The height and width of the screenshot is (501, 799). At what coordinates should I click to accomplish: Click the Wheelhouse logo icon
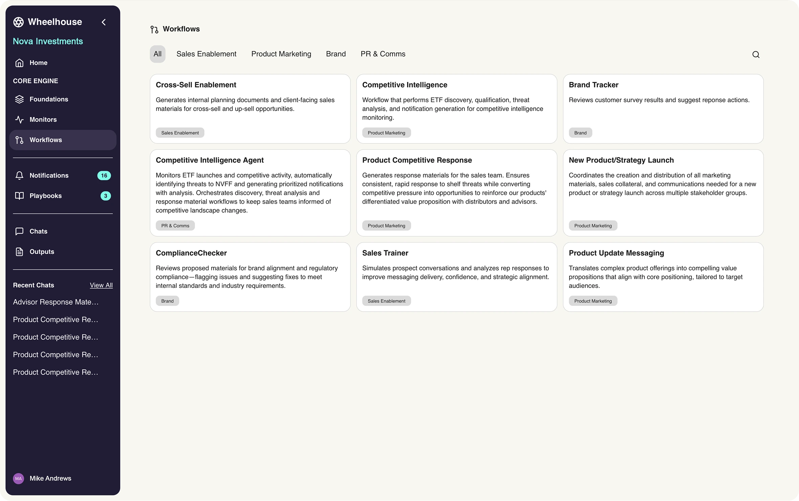coord(18,22)
